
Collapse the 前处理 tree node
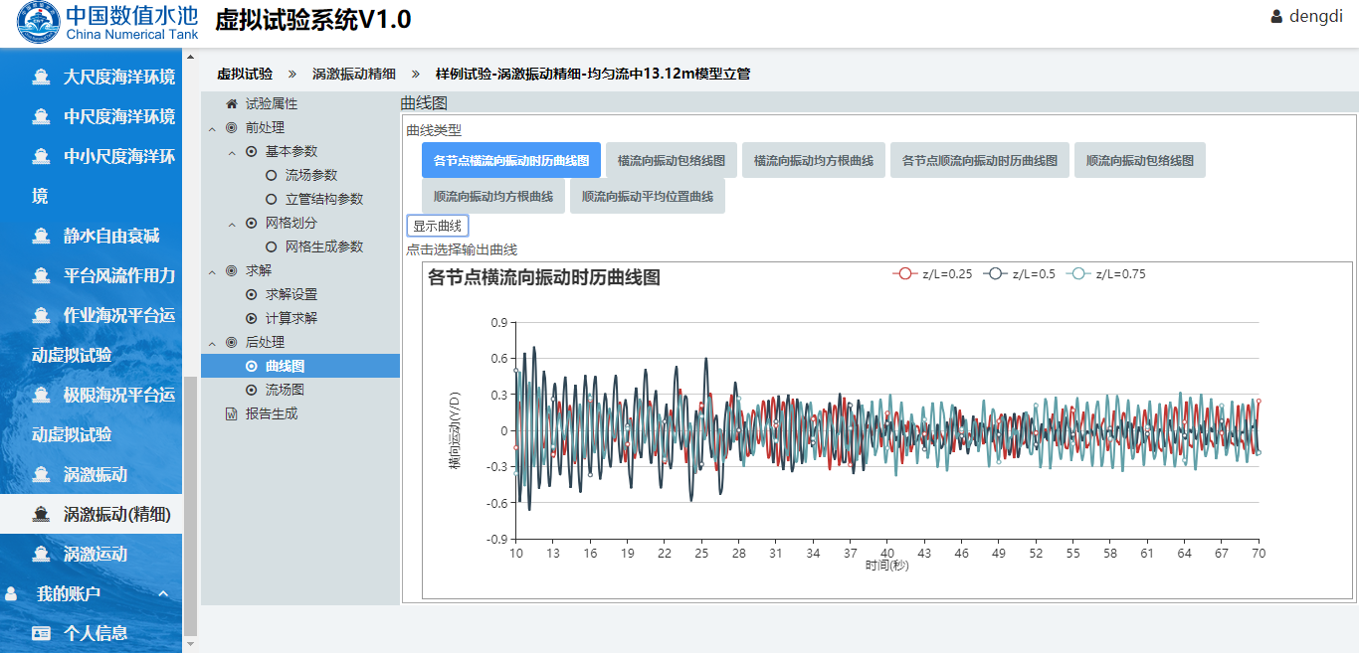(x=212, y=128)
